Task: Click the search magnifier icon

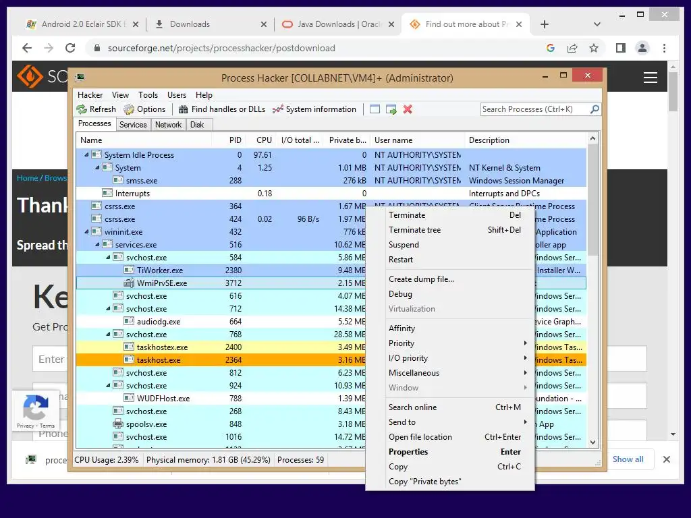Action: click(x=595, y=109)
